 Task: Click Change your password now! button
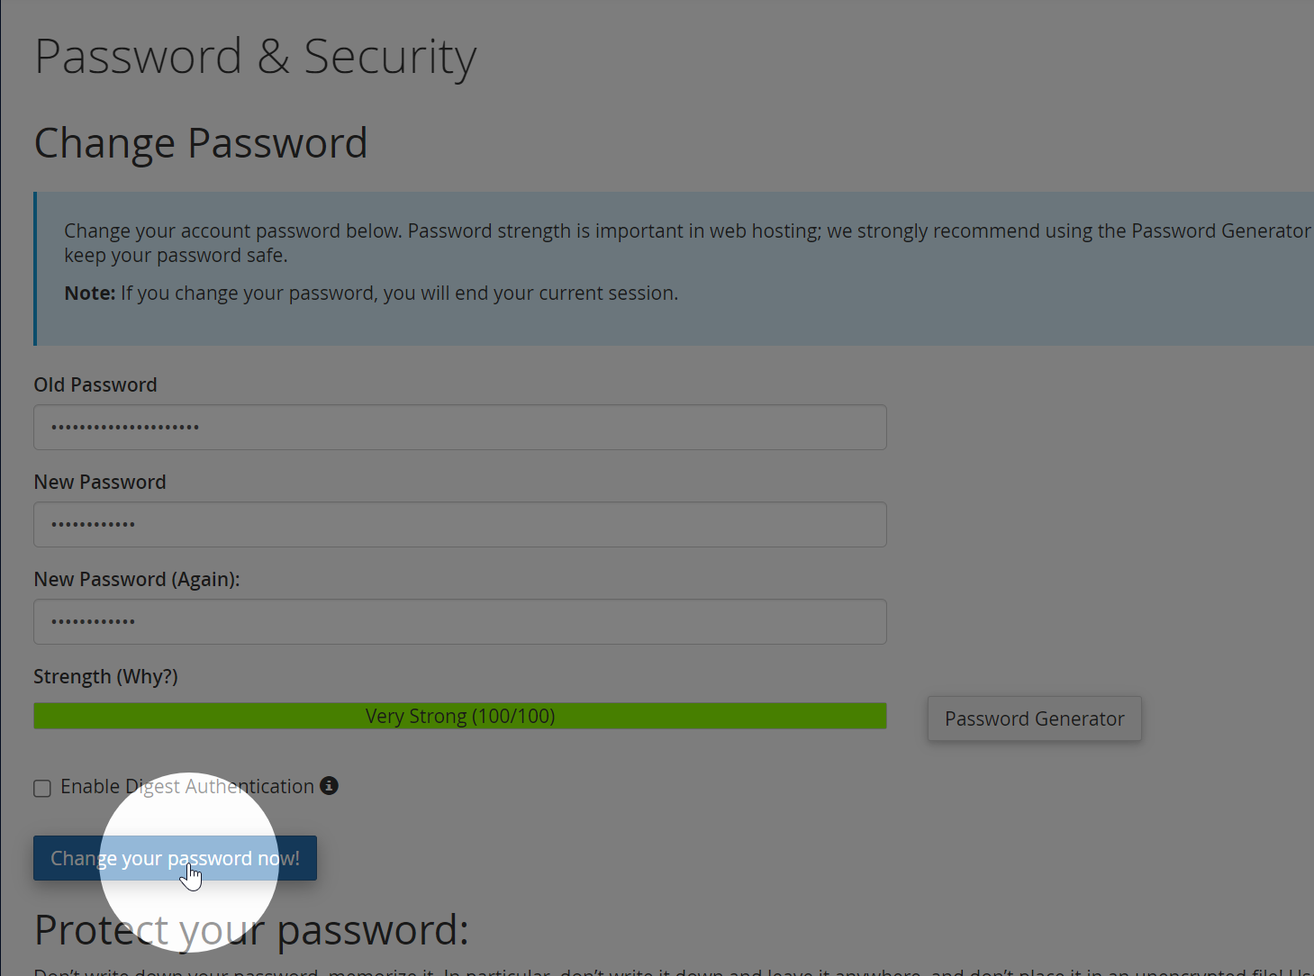coord(175,858)
